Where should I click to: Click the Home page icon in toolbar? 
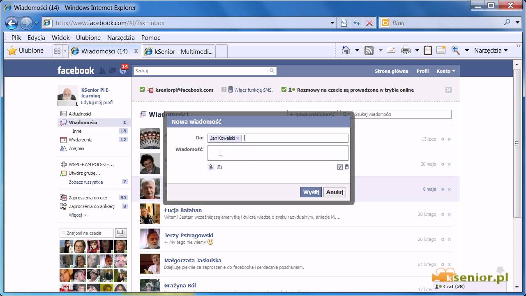(x=346, y=50)
